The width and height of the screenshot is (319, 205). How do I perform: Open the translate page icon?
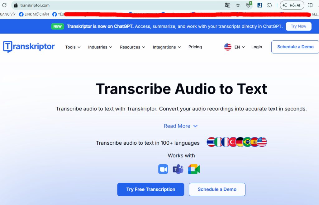click(227, 5)
